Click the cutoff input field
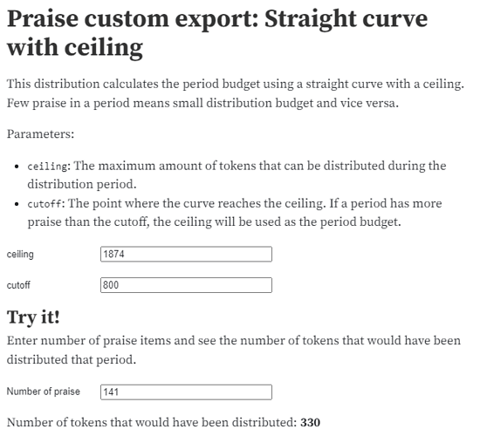Image resolution: width=487 pixels, height=436 pixels. [x=186, y=285]
